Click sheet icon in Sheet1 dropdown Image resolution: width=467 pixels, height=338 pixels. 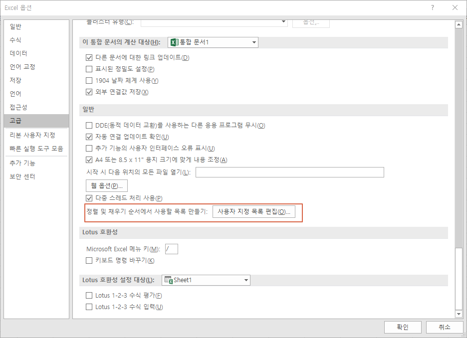(x=169, y=280)
